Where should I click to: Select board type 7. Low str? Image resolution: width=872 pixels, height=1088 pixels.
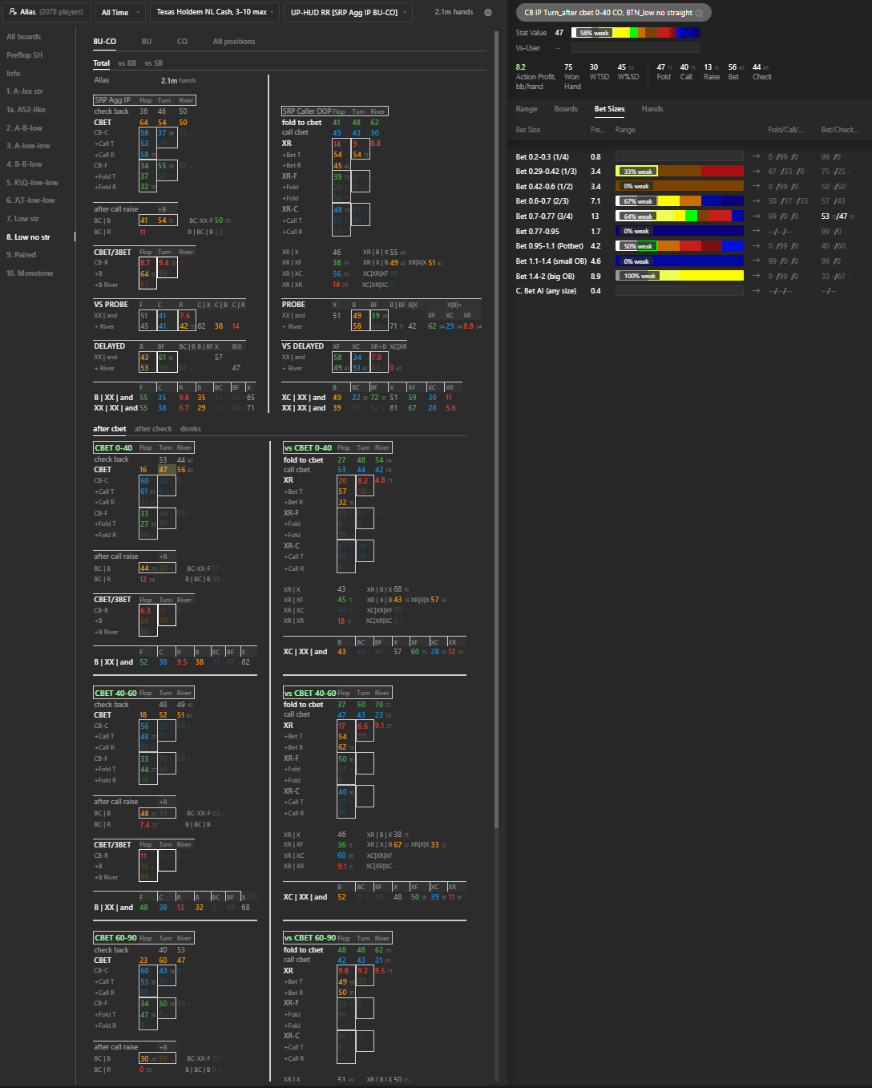coord(23,219)
